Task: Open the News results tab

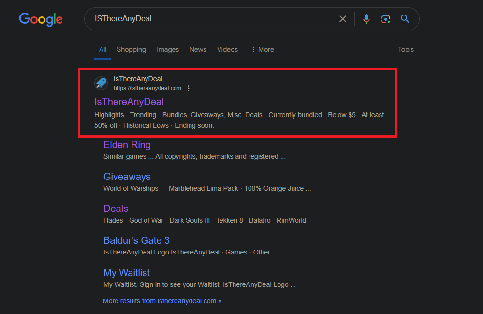Action: 198,49
